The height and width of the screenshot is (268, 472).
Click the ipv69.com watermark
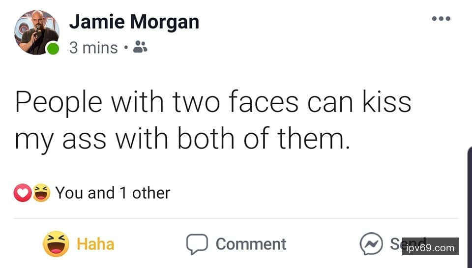click(430, 247)
